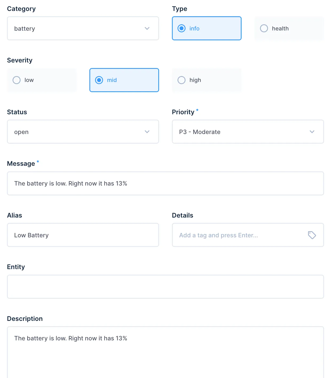331x378 pixels.
Task: Click inside the Description text area
Action: [x=165, y=352]
